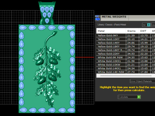Click the '27.74' grams value
The height and width of the screenshot is (116, 155).
pos(131,72)
